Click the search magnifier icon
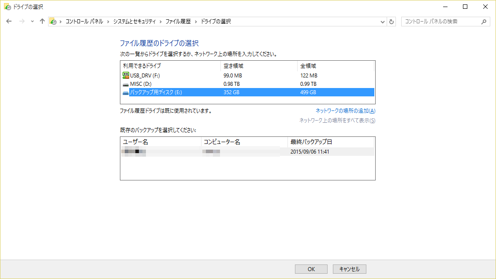The height and width of the screenshot is (279, 496). point(484,22)
